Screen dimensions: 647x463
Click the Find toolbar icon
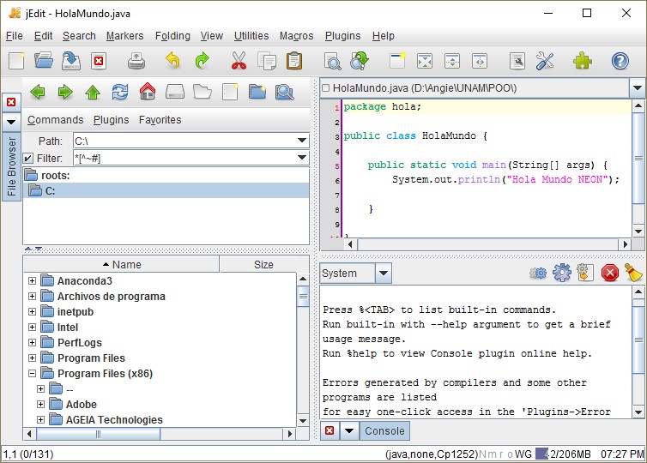[333, 61]
